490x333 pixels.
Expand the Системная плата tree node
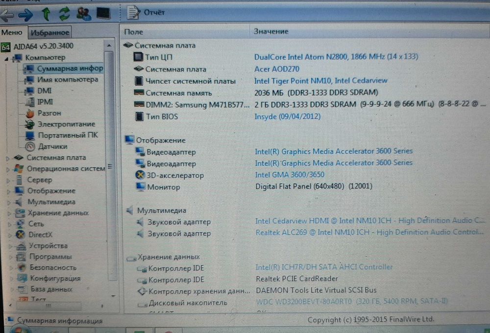pos(8,158)
